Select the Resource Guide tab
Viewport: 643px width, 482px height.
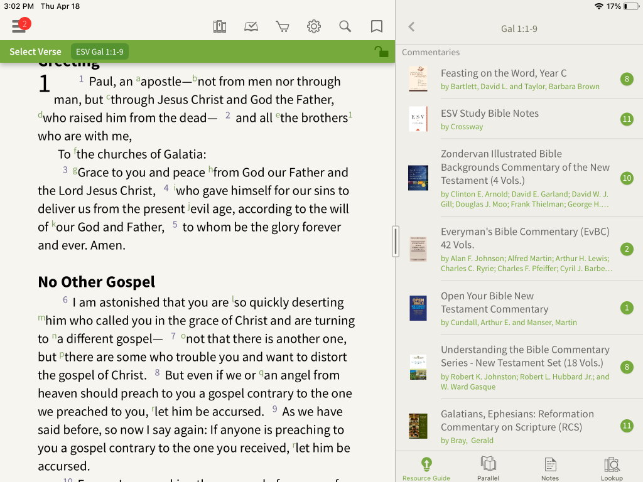point(426,469)
